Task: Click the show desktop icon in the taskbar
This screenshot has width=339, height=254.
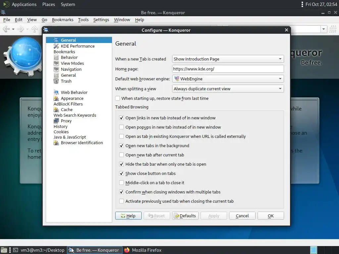Action: tap(4, 250)
